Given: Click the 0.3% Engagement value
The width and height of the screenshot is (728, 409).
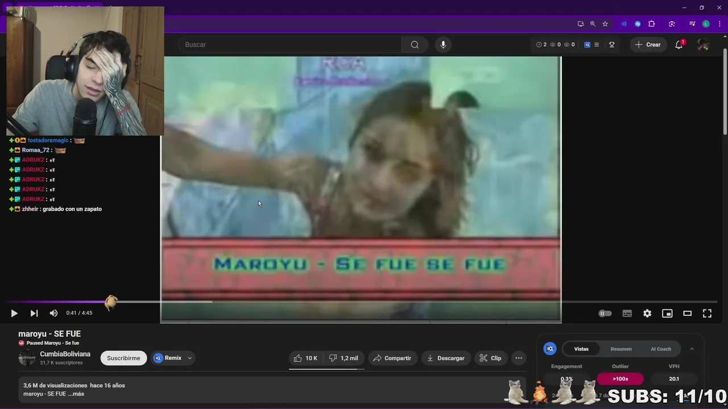Looking at the screenshot, I should point(566,379).
